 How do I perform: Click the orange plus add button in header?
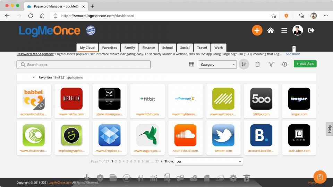pos(257,30)
